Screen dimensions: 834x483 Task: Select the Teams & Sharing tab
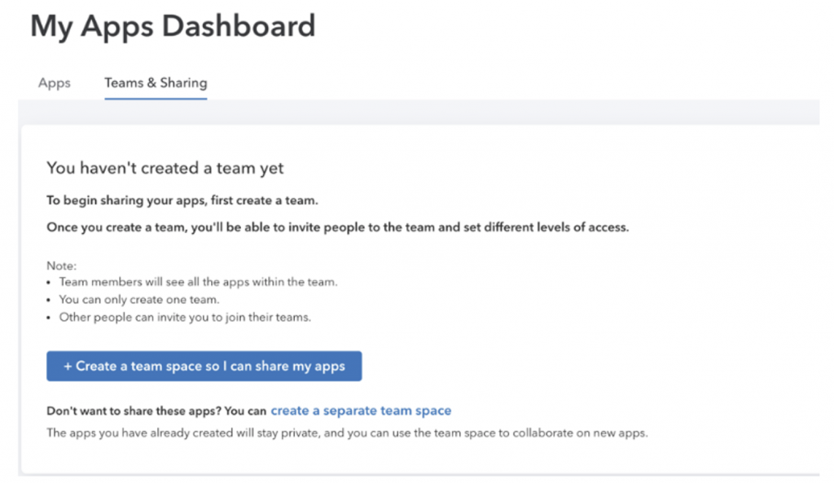(x=156, y=83)
